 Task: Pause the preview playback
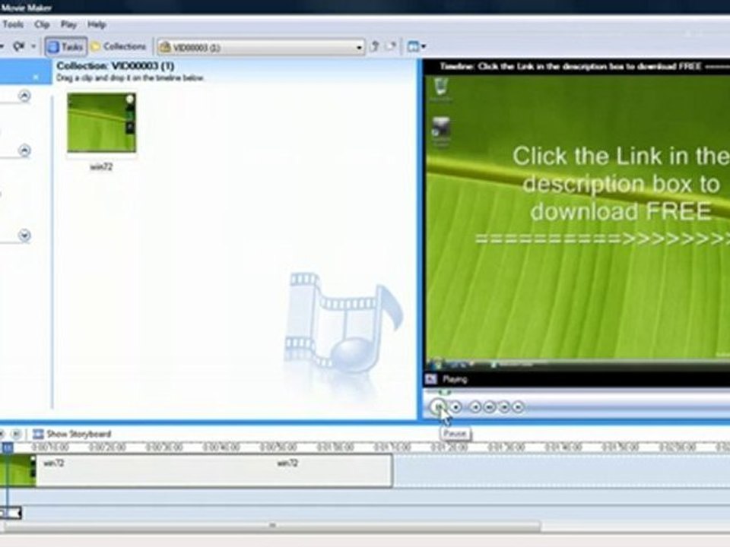click(438, 407)
